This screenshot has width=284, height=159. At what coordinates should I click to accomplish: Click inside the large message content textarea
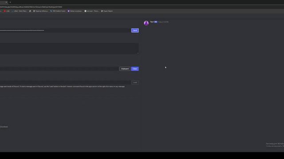click(x=69, y=48)
